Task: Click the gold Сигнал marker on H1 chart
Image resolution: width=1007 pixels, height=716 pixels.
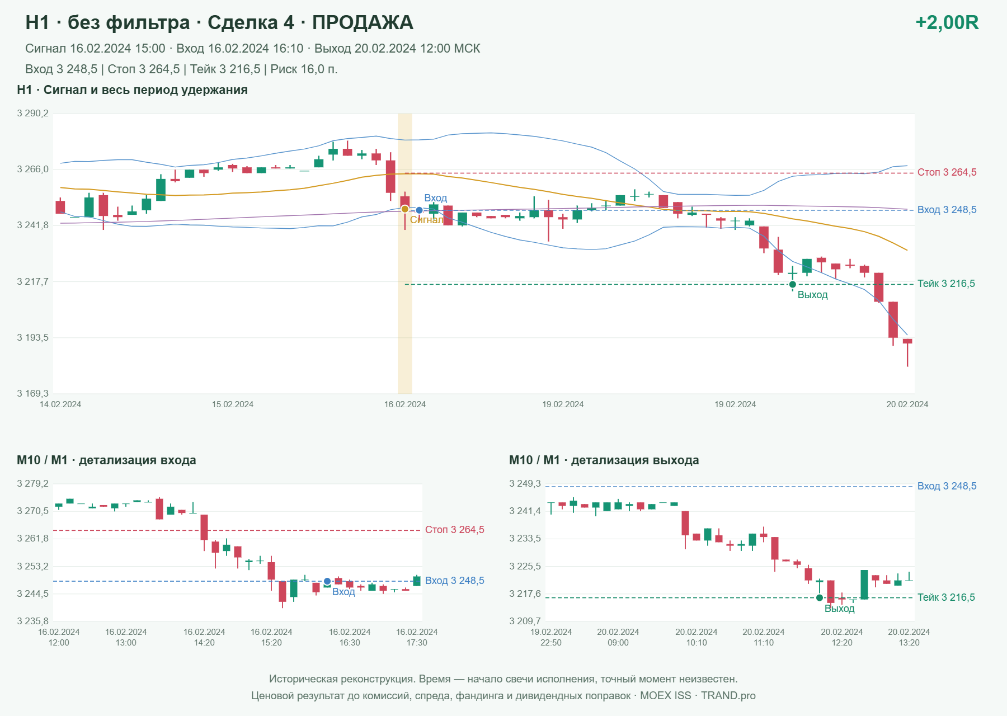Action: click(x=405, y=209)
